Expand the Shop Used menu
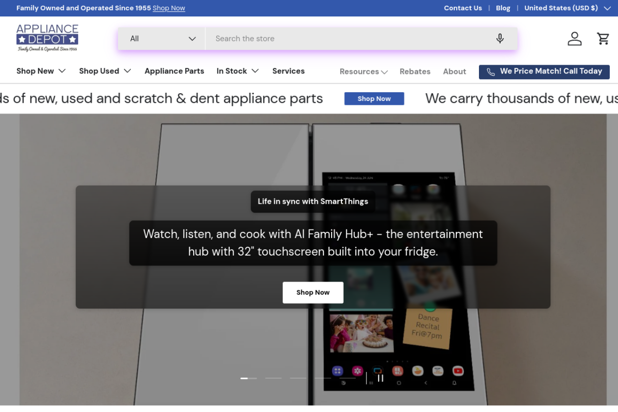This screenshot has width=618, height=412. pos(105,71)
